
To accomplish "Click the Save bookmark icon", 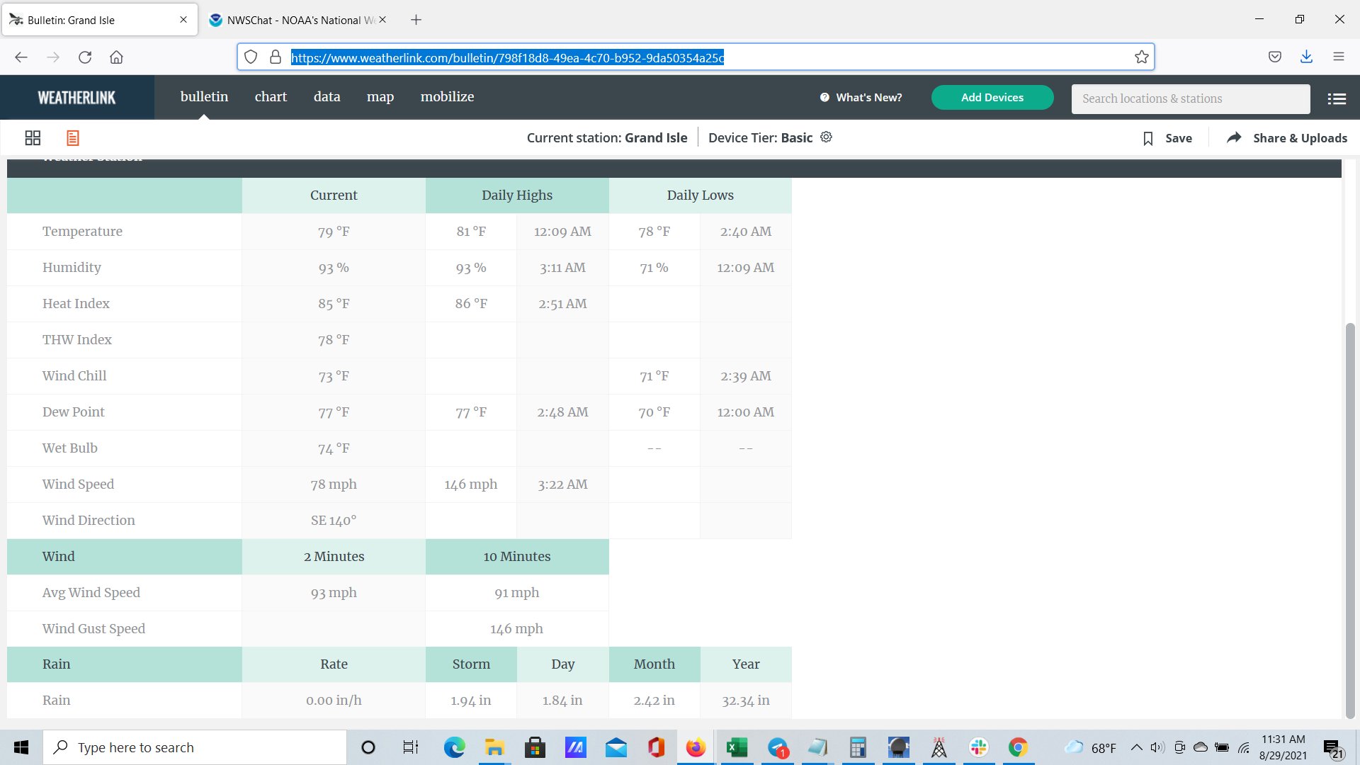I will click(1148, 139).
